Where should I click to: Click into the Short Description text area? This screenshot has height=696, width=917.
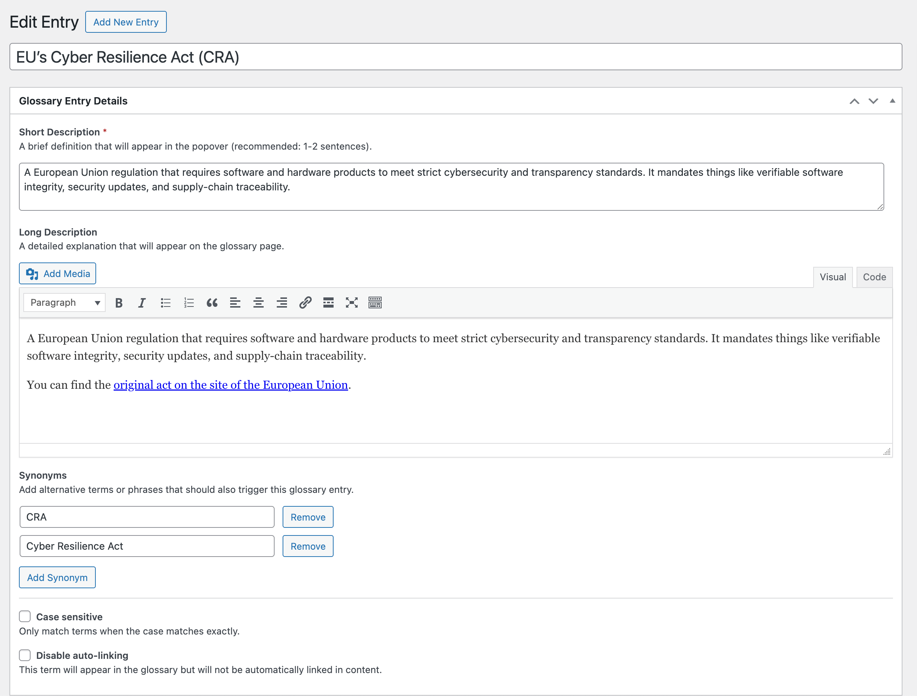(x=451, y=186)
